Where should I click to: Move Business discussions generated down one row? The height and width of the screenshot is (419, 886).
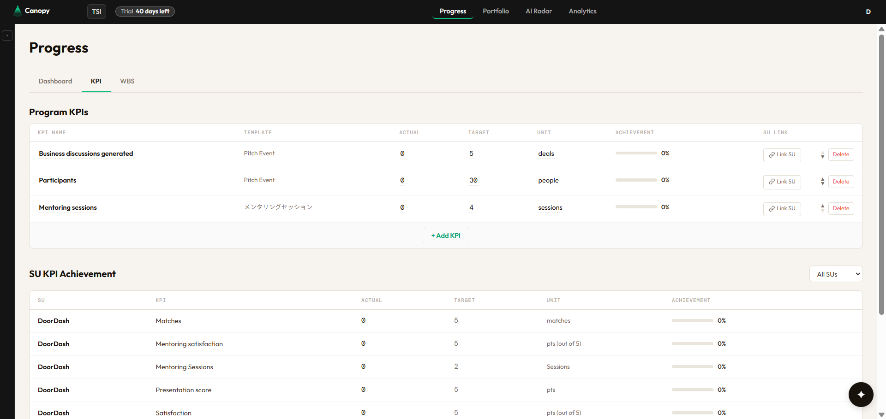(x=822, y=157)
